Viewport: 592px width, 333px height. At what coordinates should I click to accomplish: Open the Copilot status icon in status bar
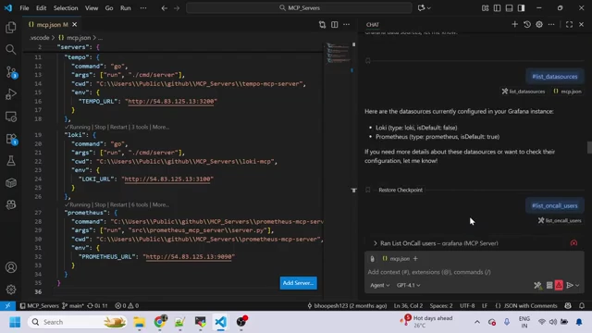[568, 306]
